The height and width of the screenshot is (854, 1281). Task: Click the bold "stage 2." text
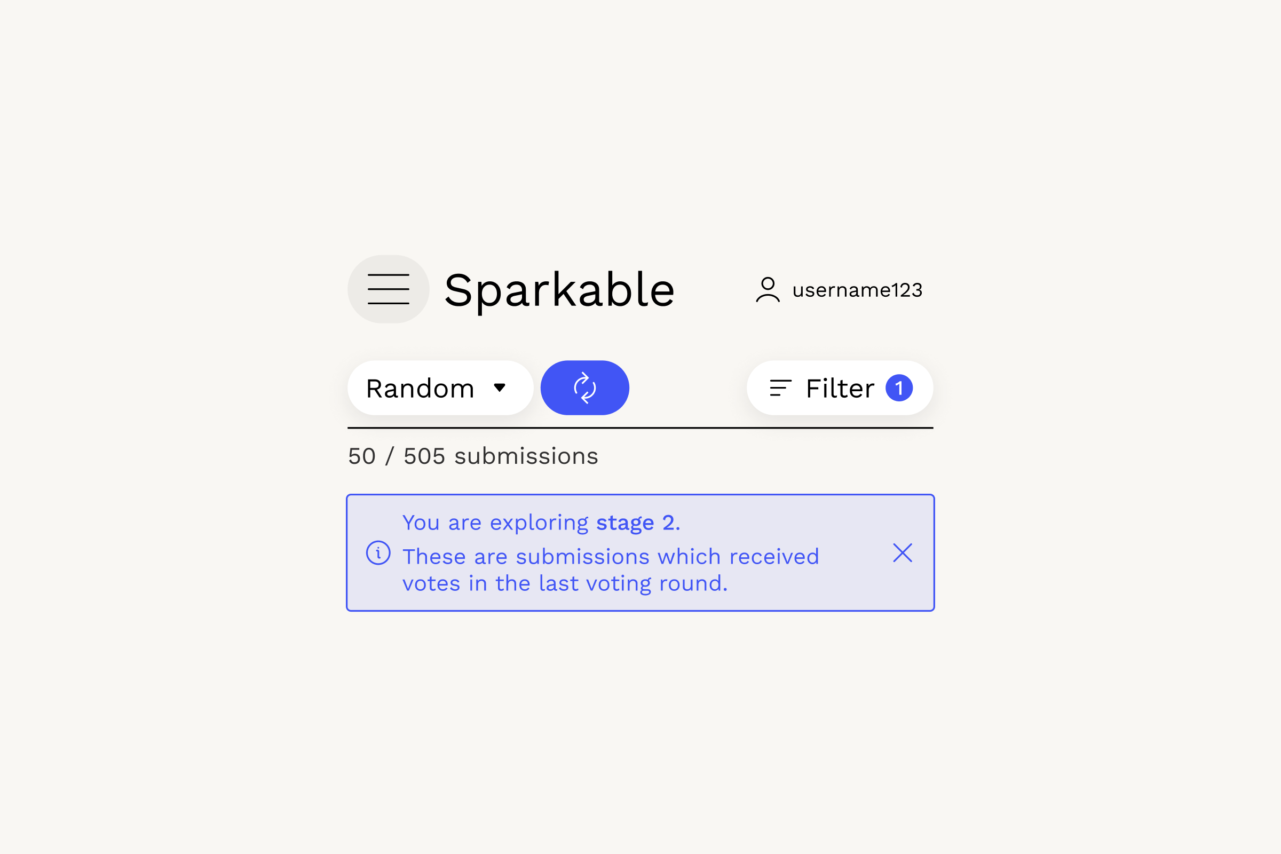(x=638, y=523)
